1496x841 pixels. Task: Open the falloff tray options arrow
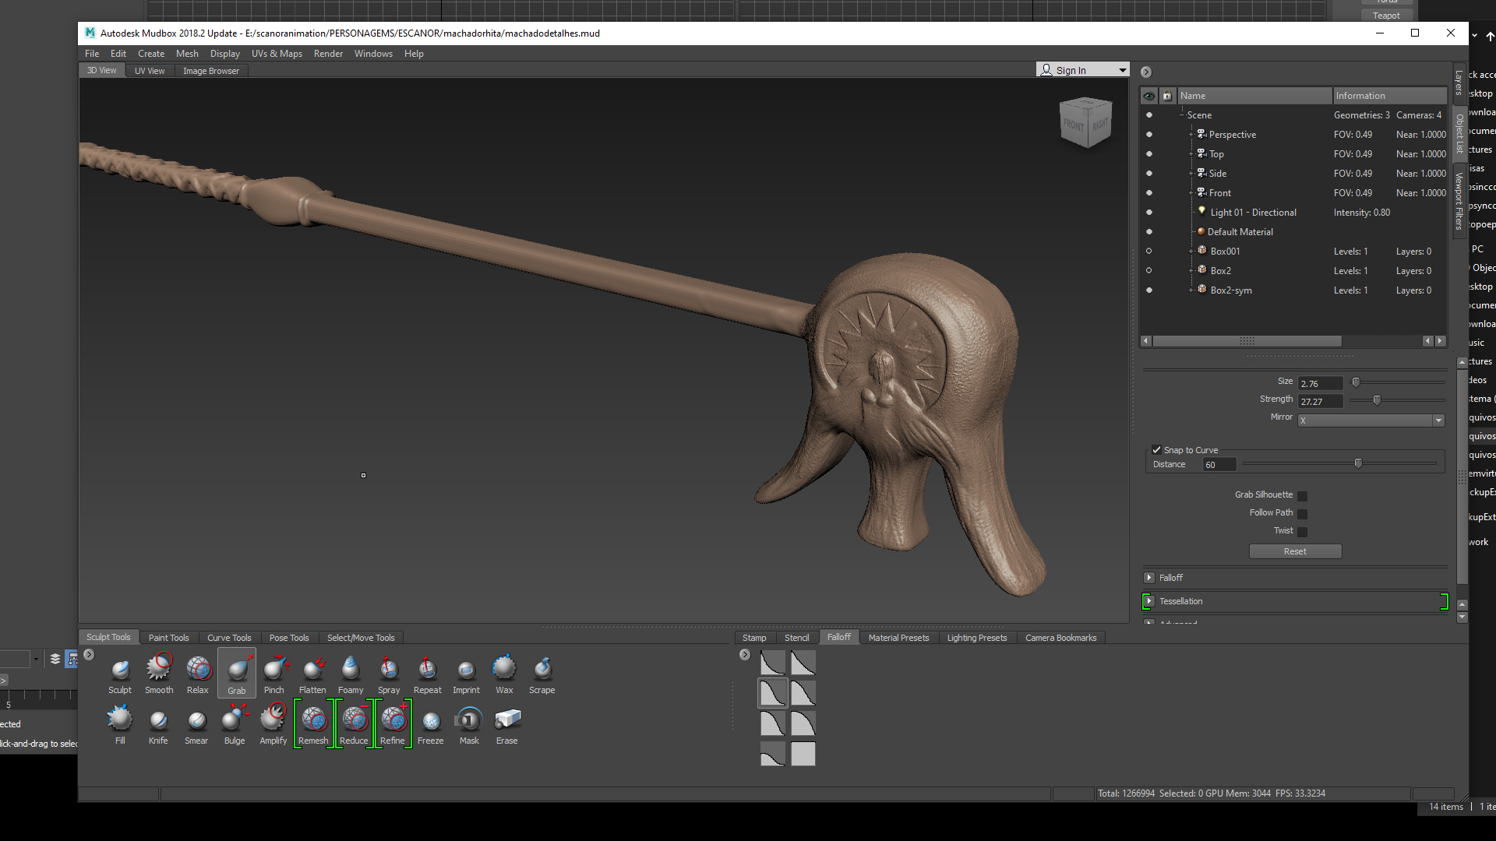click(745, 655)
